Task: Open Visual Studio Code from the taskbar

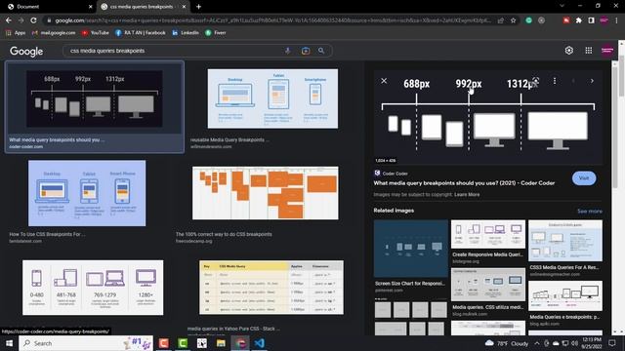Action: [260, 343]
